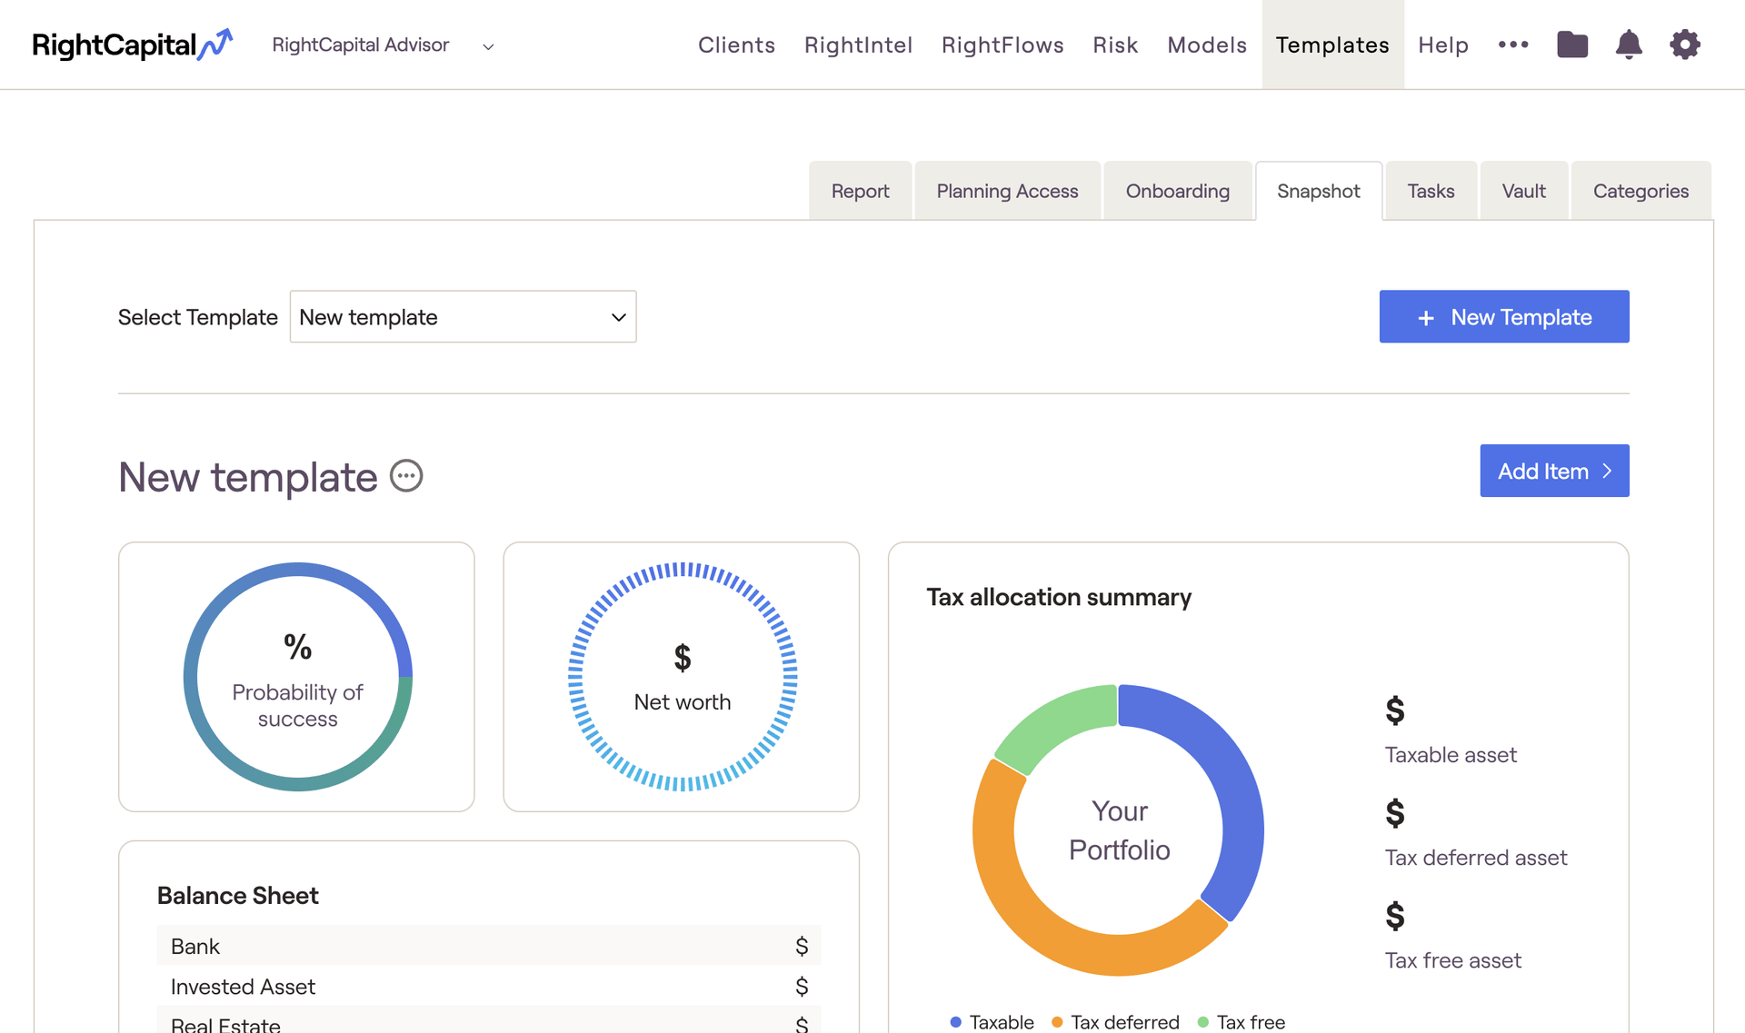
Task: Click the Balance Sheet heading
Action: tap(238, 896)
